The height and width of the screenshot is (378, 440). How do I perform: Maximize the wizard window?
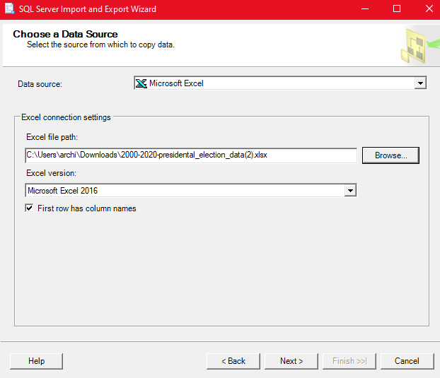coord(397,9)
